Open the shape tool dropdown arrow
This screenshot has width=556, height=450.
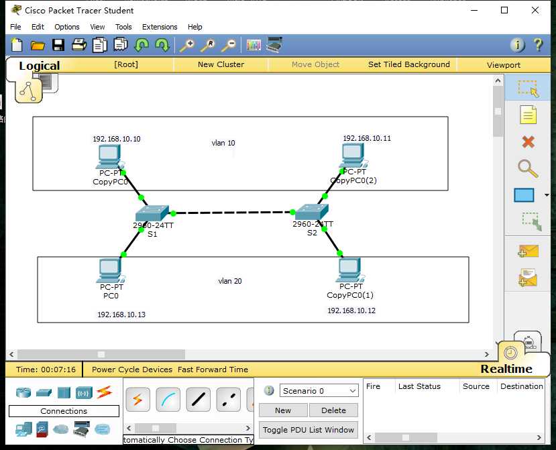pyautogui.click(x=547, y=195)
